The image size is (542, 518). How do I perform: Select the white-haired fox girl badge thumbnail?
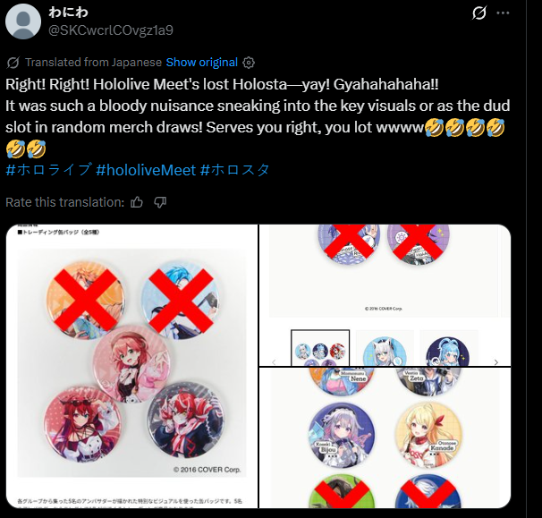(x=385, y=348)
